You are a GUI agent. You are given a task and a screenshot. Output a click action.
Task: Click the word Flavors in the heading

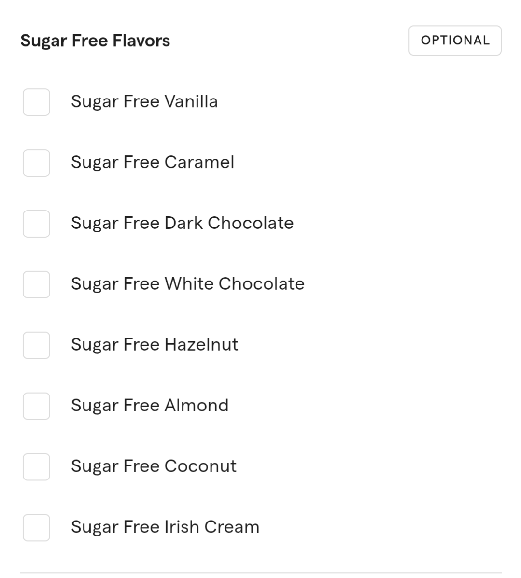pos(141,41)
